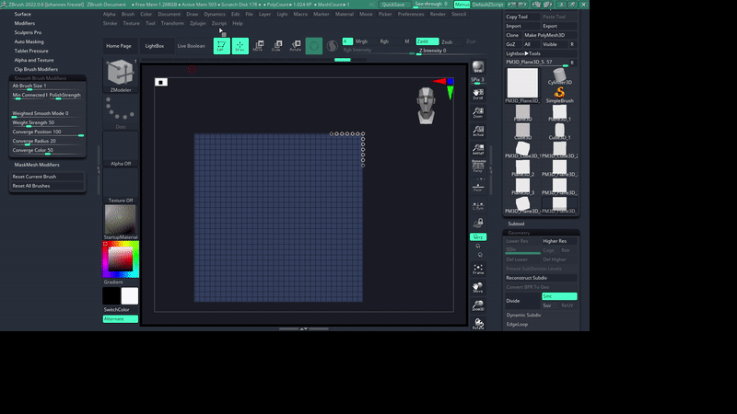
Task: Click the main color picker square
Action: tap(121, 260)
